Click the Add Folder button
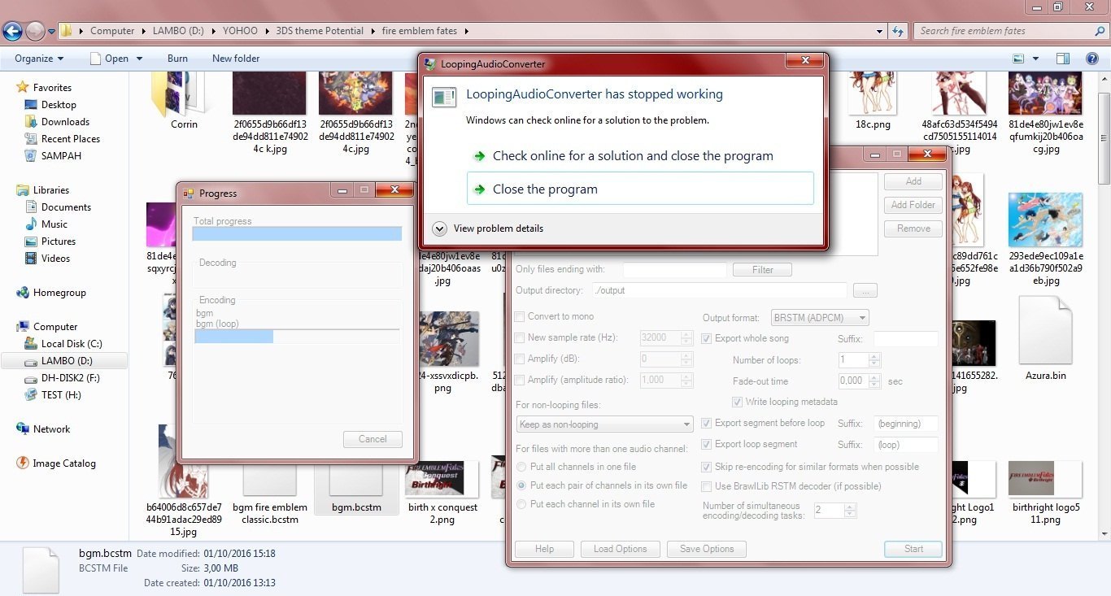This screenshot has height=596, width=1111. [913, 205]
